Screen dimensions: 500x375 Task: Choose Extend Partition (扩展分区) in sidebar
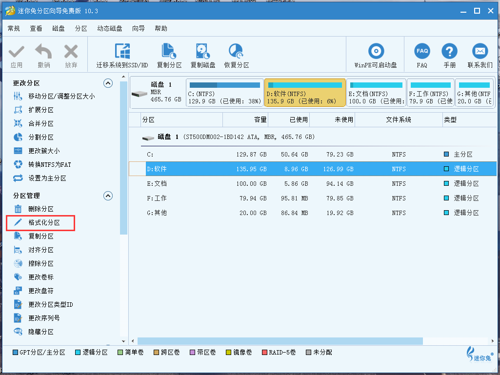pyautogui.click(x=34, y=110)
